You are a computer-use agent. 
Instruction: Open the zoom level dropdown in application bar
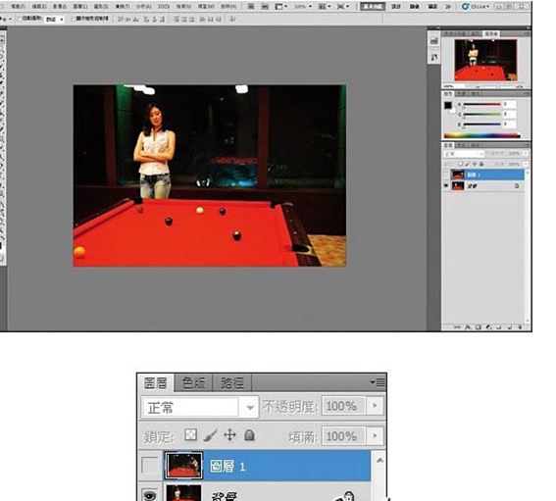coord(304,7)
